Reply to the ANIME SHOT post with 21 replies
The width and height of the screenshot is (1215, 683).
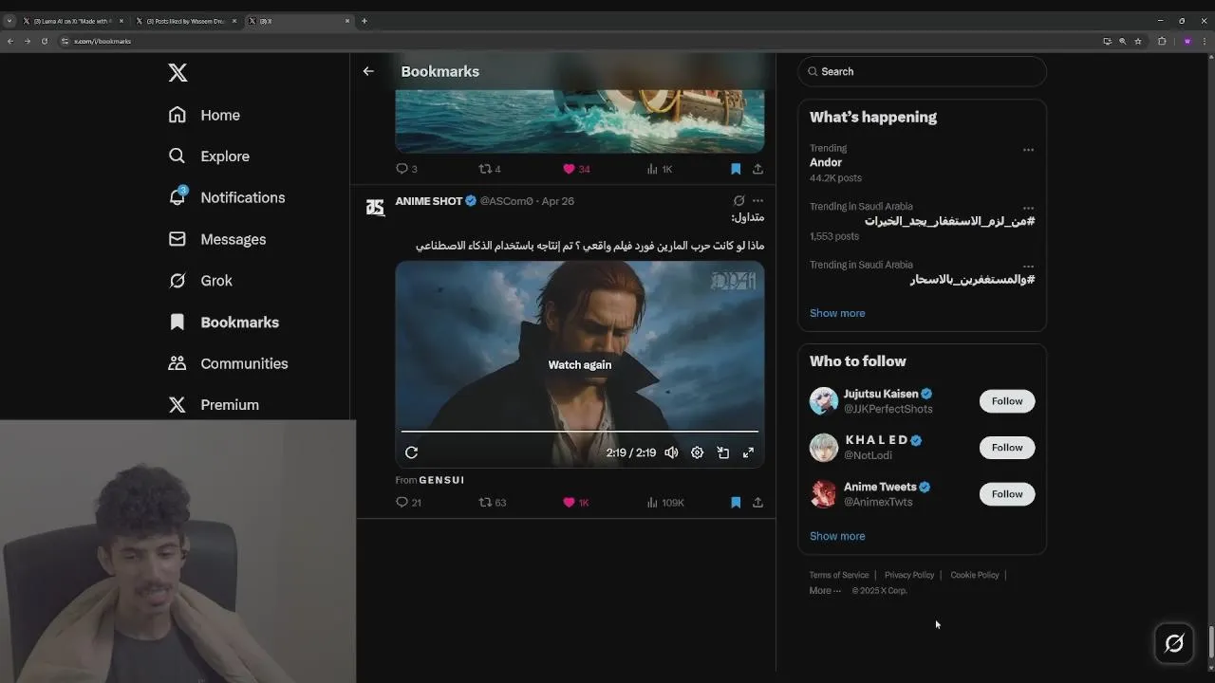[408, 503]
